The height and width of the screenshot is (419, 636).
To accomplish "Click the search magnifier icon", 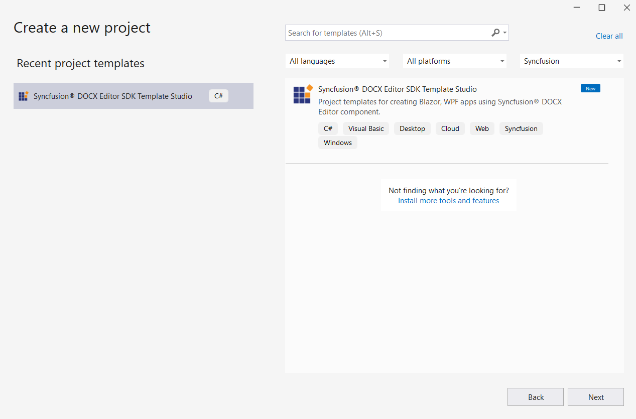I will (495, 33).
